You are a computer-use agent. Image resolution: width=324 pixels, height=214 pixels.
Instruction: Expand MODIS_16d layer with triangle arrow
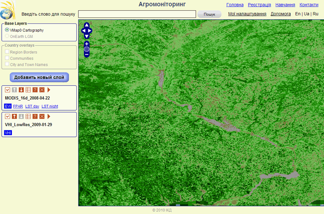(x=49, y=90)
